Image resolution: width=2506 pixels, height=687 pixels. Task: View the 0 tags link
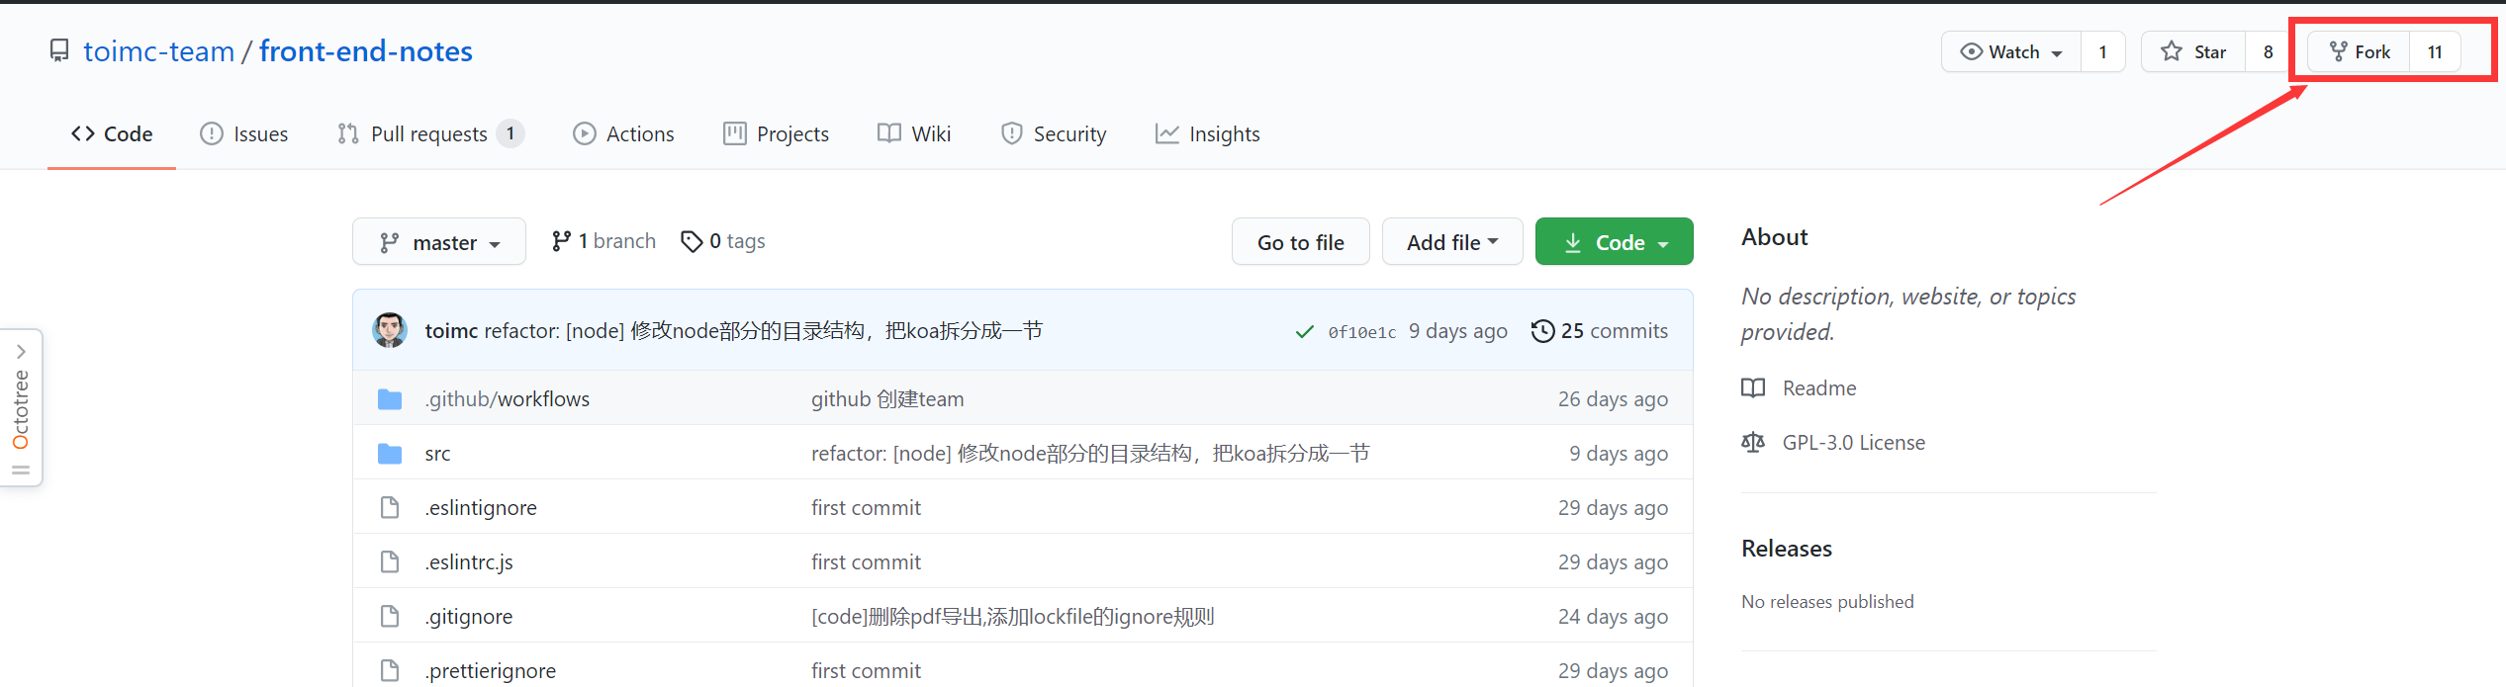pyautogui.click(x=723, y=241)
